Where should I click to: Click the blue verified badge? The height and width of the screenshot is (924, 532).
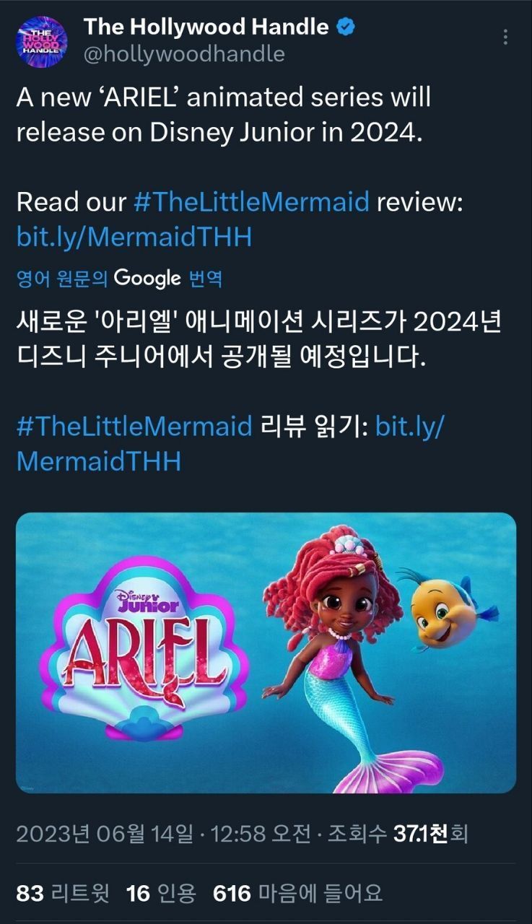(x=346, y=27)
